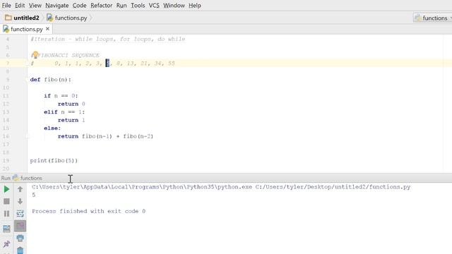452x254 pixels.
Task: Click the 'return 0' statement
Action: [x=71, y=104]
